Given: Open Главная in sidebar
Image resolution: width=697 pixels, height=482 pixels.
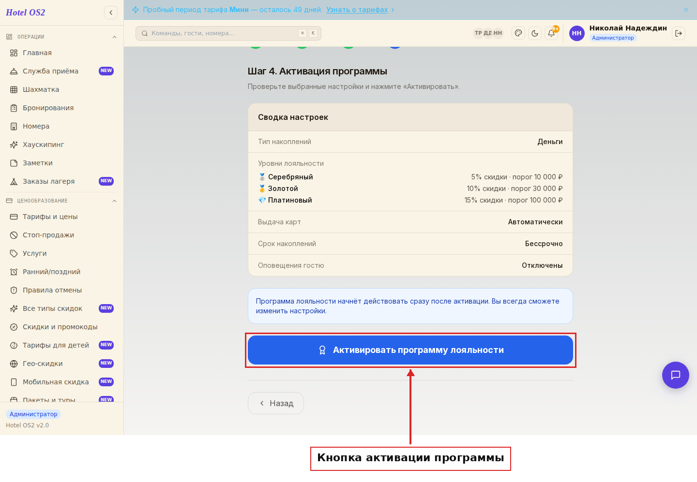Looking at the screenshot, I should pos(62,53).
